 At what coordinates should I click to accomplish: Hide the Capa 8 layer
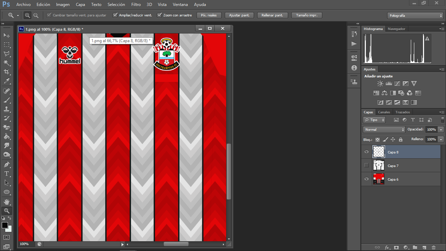tap(366, 152)
